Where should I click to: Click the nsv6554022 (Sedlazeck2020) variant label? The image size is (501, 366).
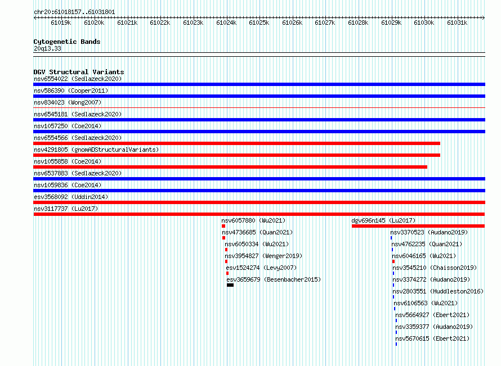78,79
